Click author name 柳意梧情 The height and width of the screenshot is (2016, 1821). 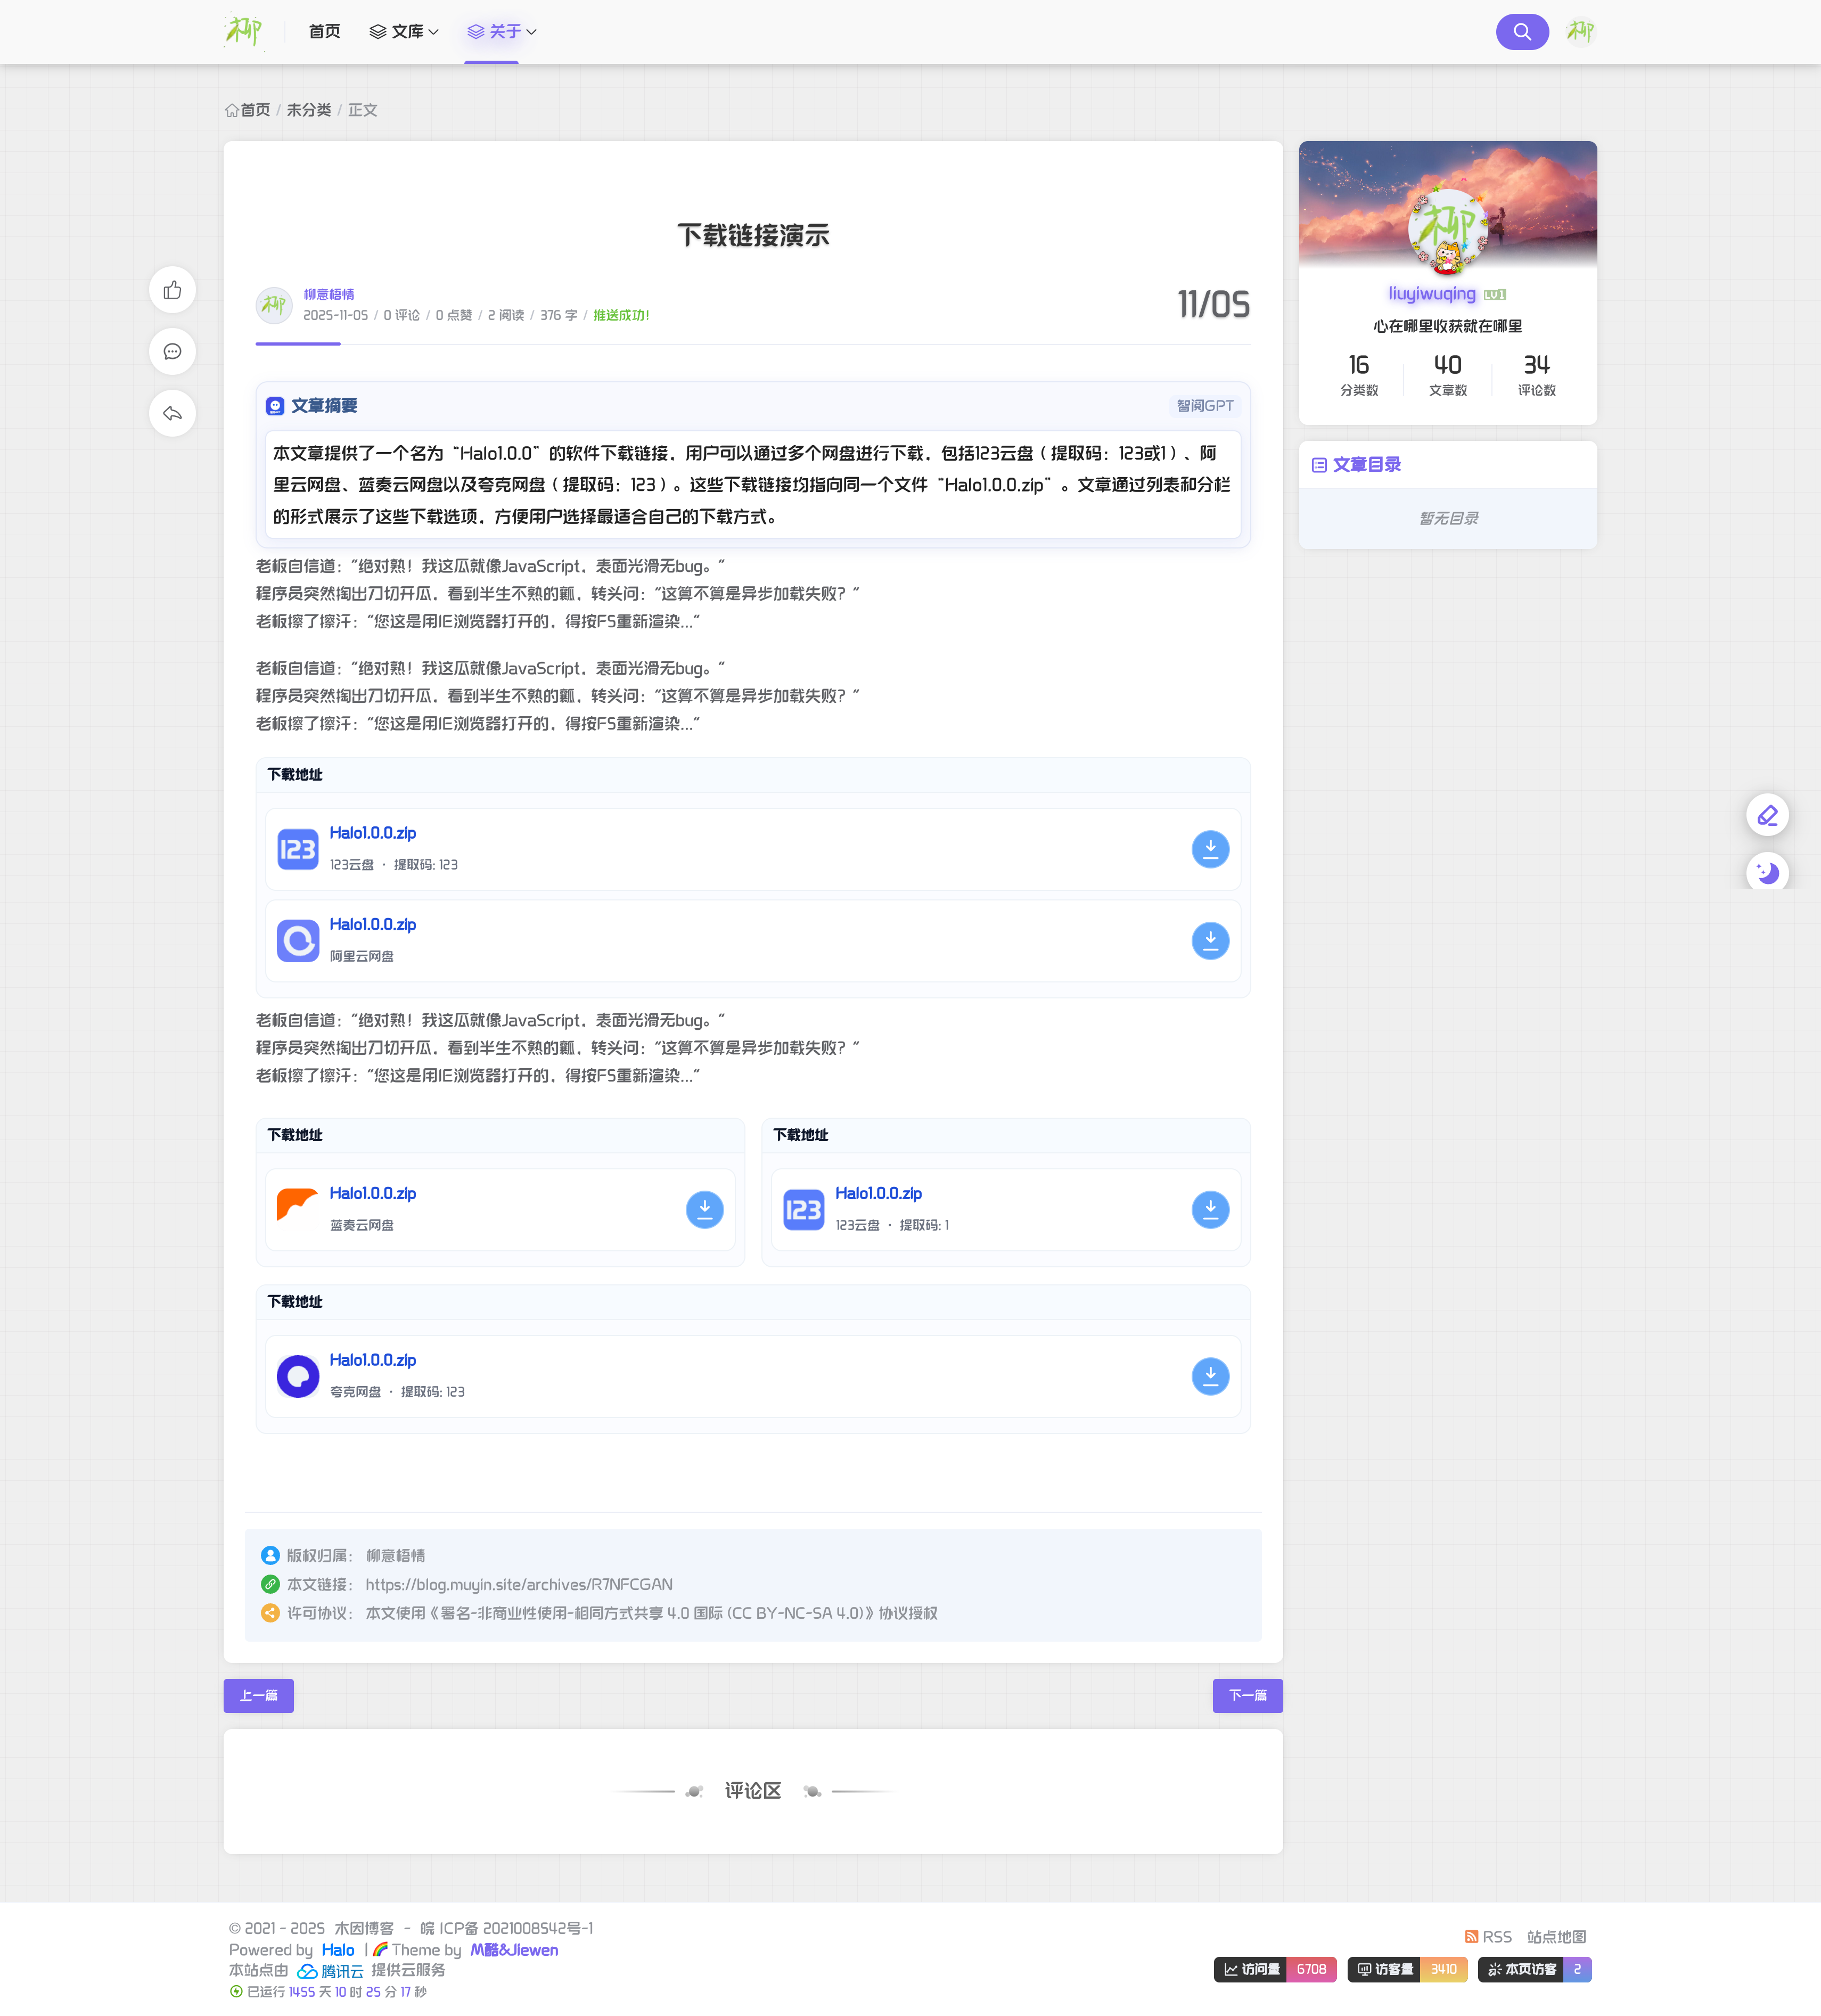329,294
